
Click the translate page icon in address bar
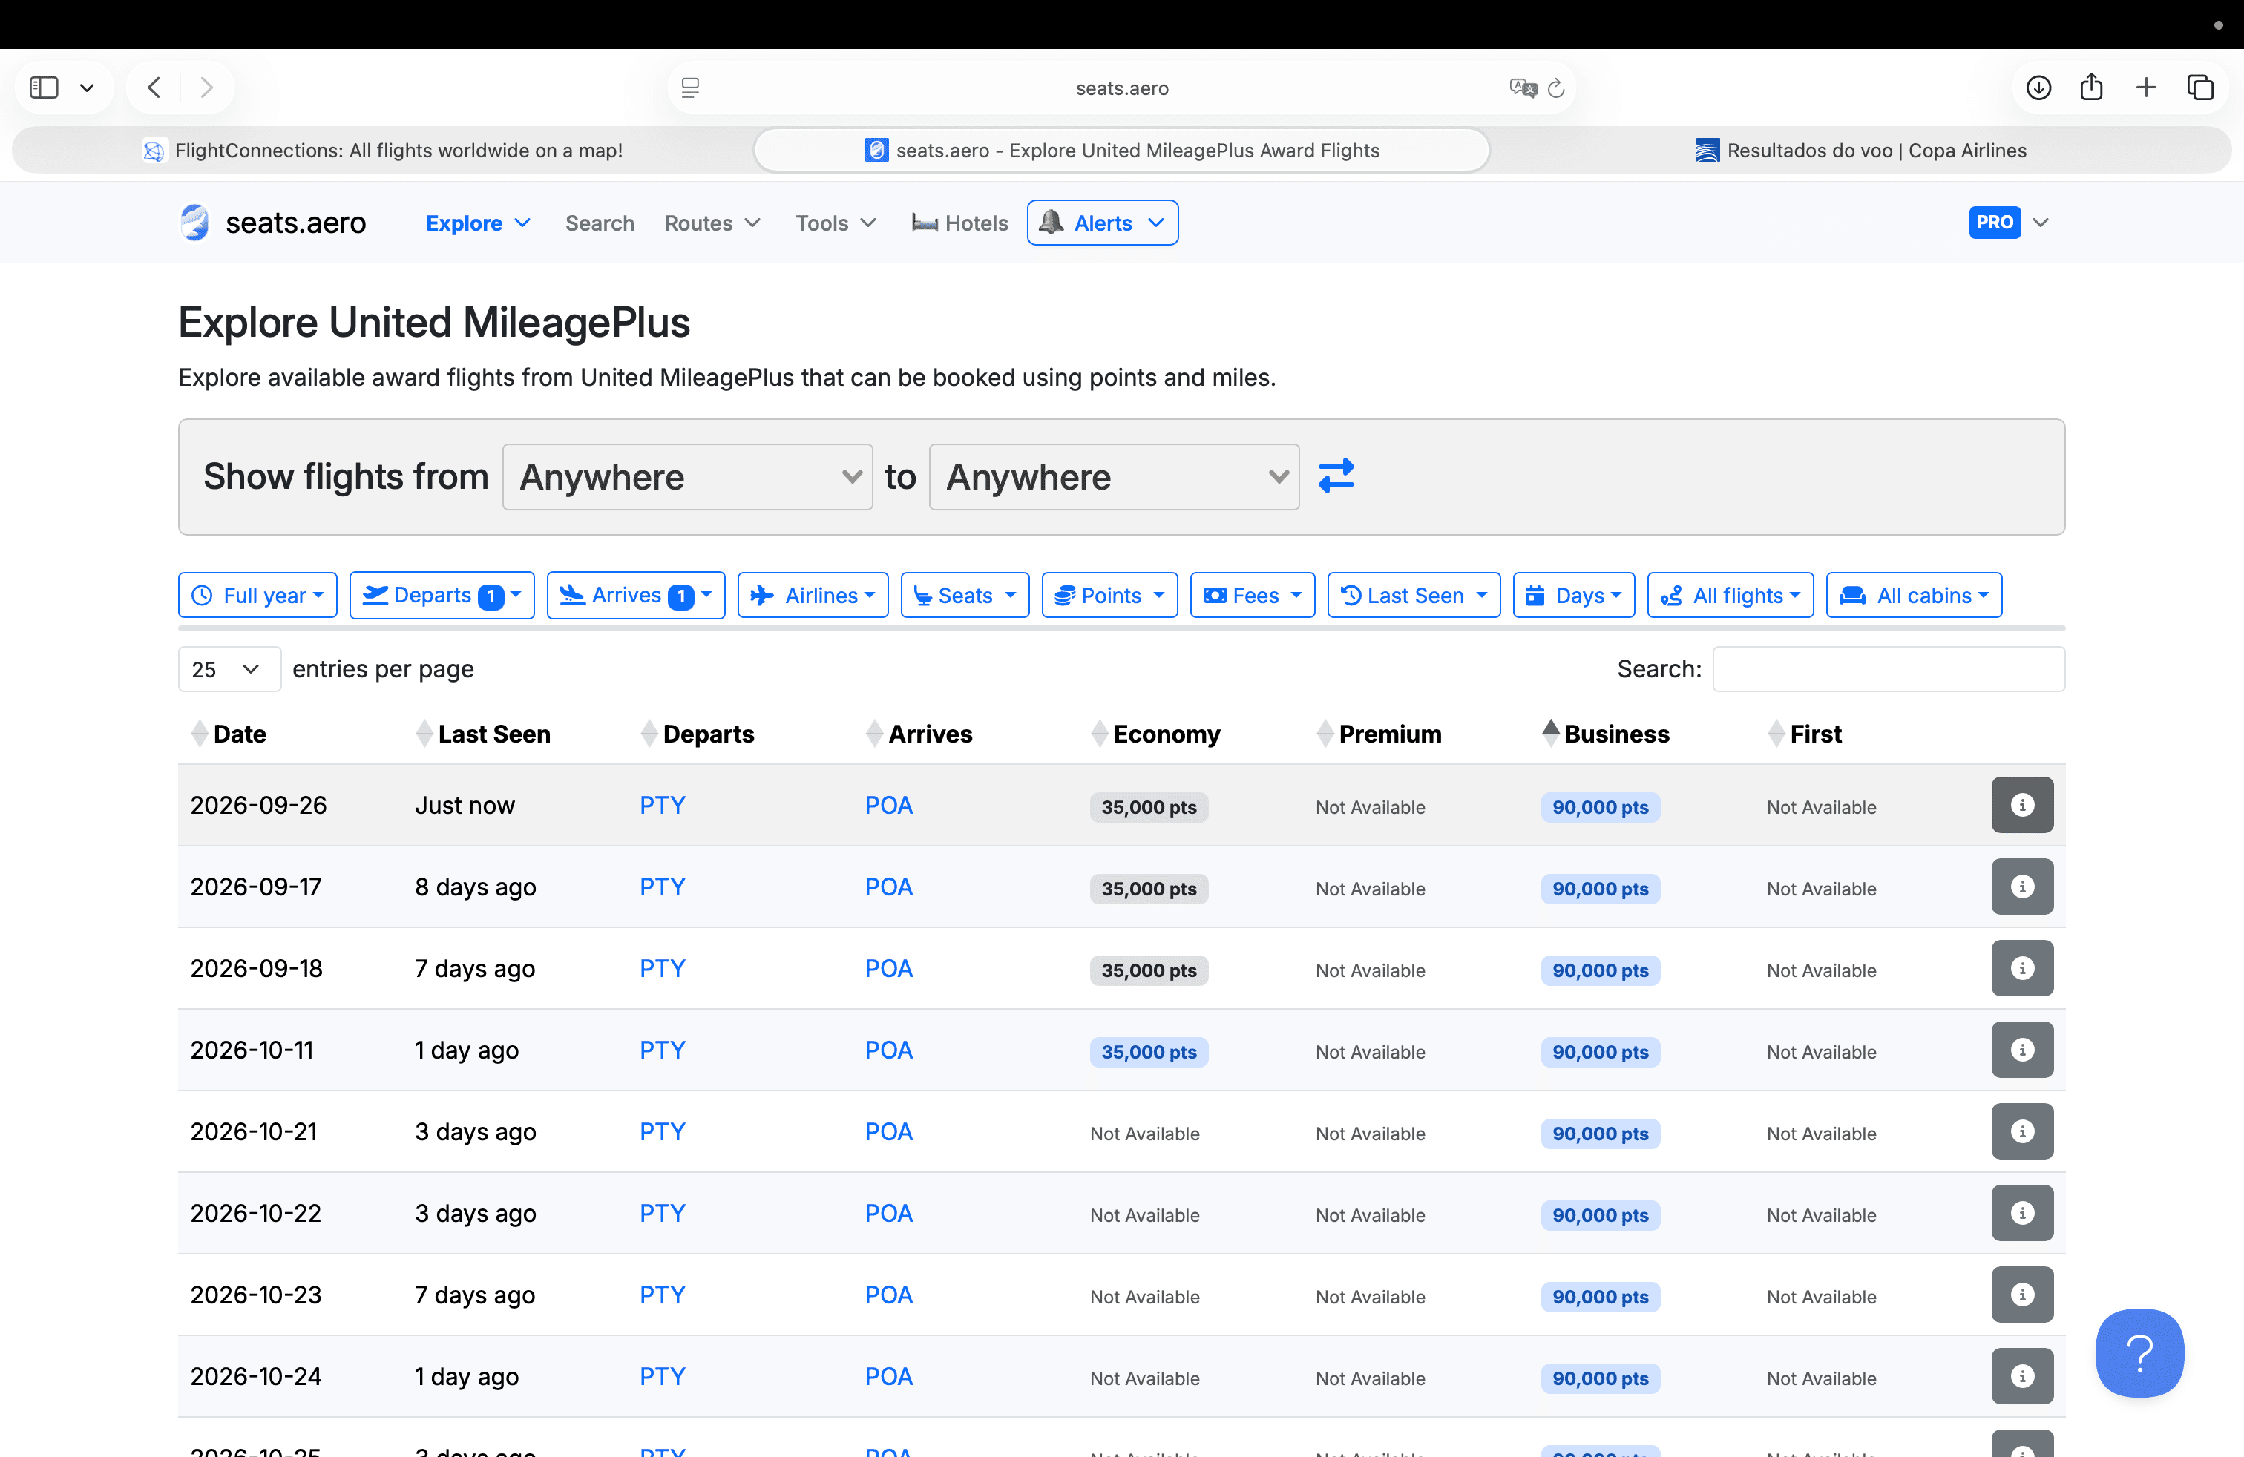click(1523, 88)
